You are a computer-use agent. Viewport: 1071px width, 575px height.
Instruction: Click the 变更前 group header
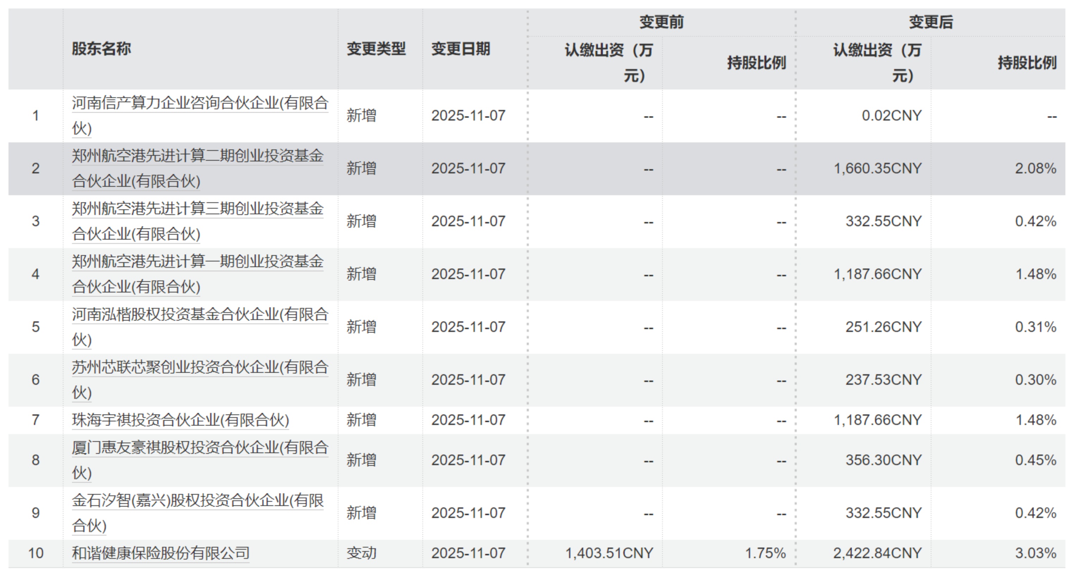pyautogui.click(x=661, y=22)
